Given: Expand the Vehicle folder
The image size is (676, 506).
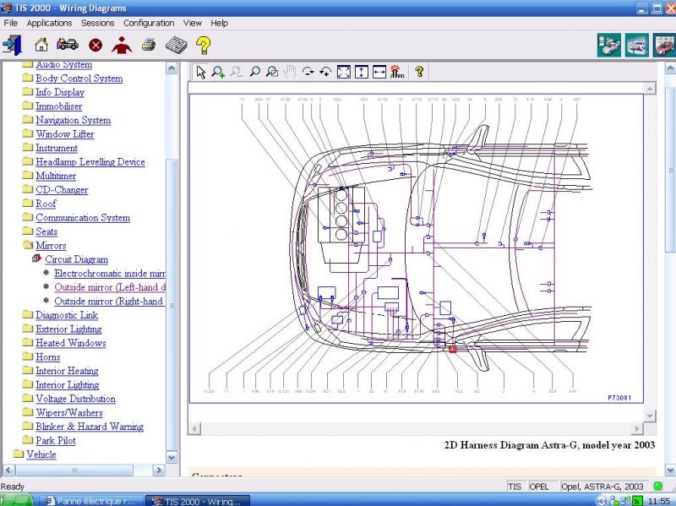Looking at the screenshot, I should [18, 454].
